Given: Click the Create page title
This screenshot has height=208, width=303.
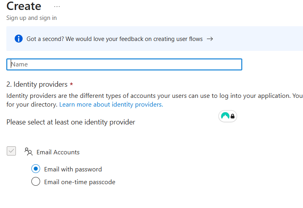Looking at the screenshot, I should (24, 6).
